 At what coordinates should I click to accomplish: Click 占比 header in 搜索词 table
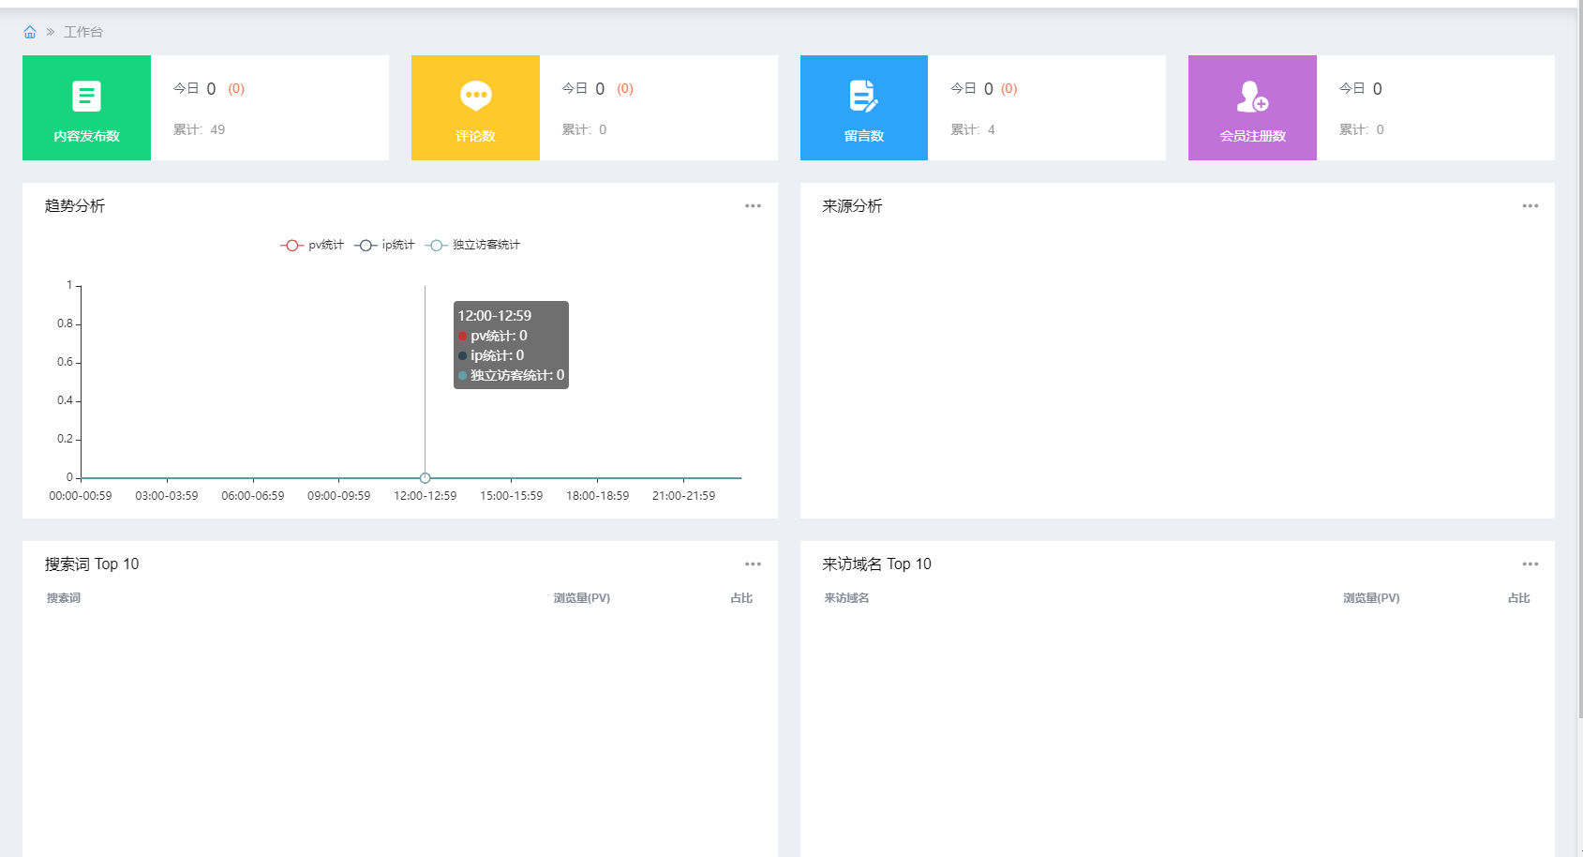pyautogui.click(x=741, y=598)
